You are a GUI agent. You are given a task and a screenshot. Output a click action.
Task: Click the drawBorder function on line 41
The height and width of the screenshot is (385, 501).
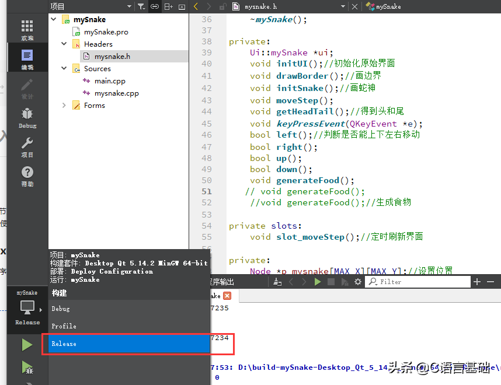(302, 76)
